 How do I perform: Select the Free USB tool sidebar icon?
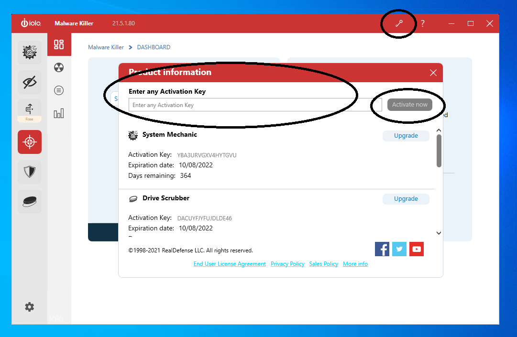(x=30, y=111)
